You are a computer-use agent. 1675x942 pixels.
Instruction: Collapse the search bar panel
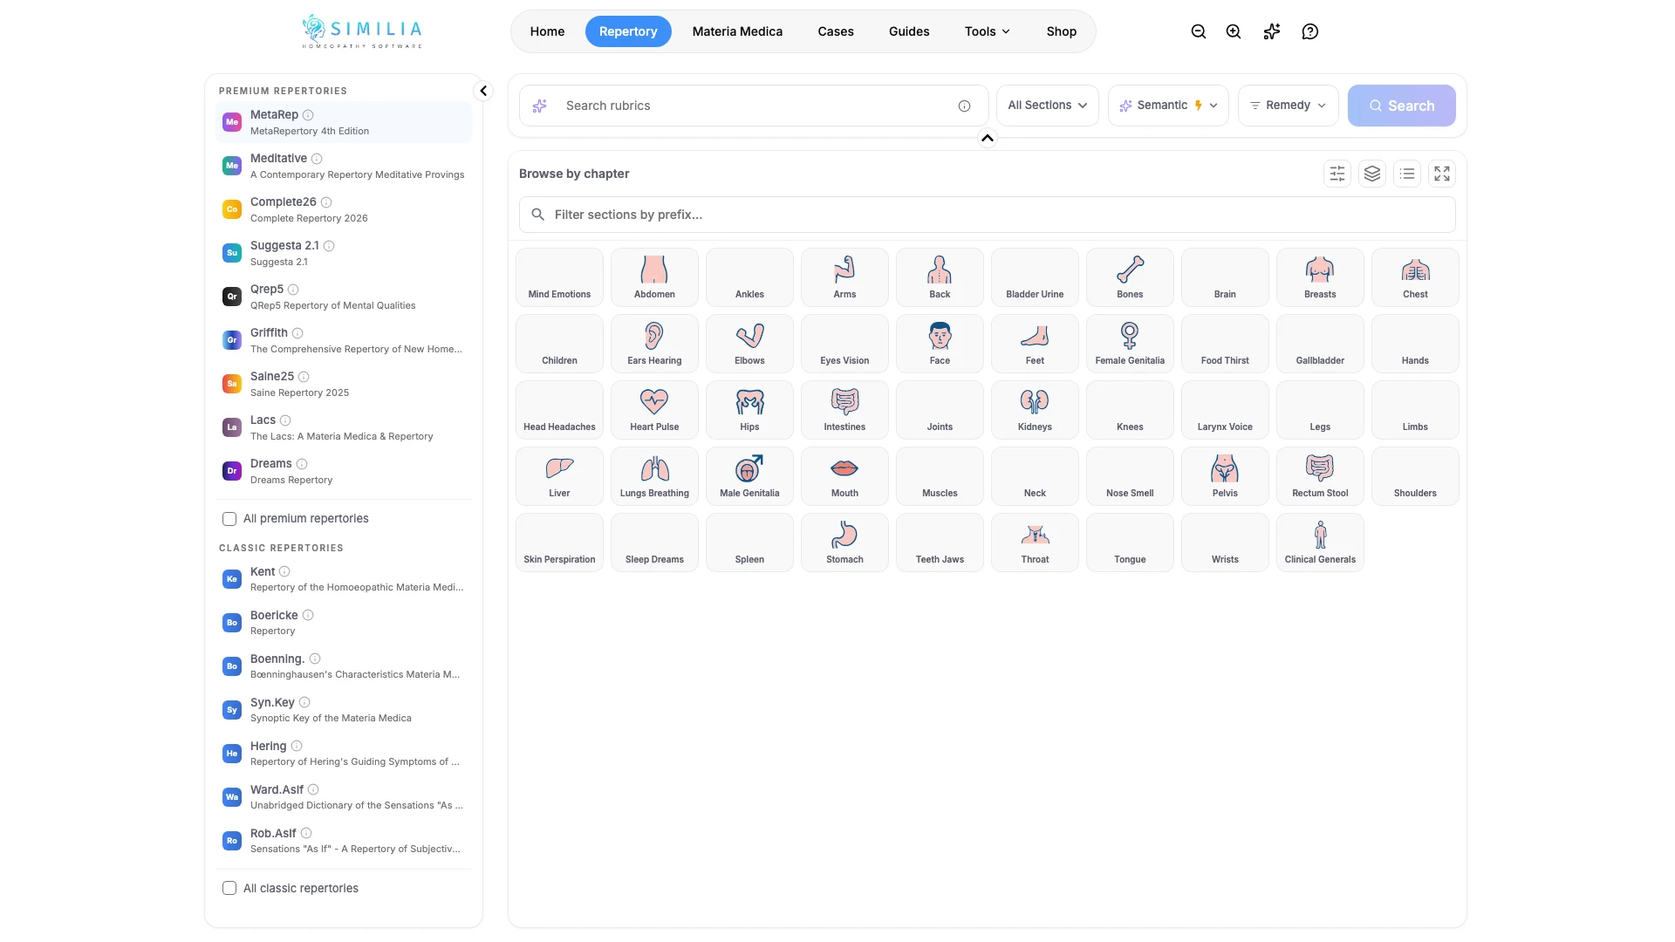click(x=988, y=138)
